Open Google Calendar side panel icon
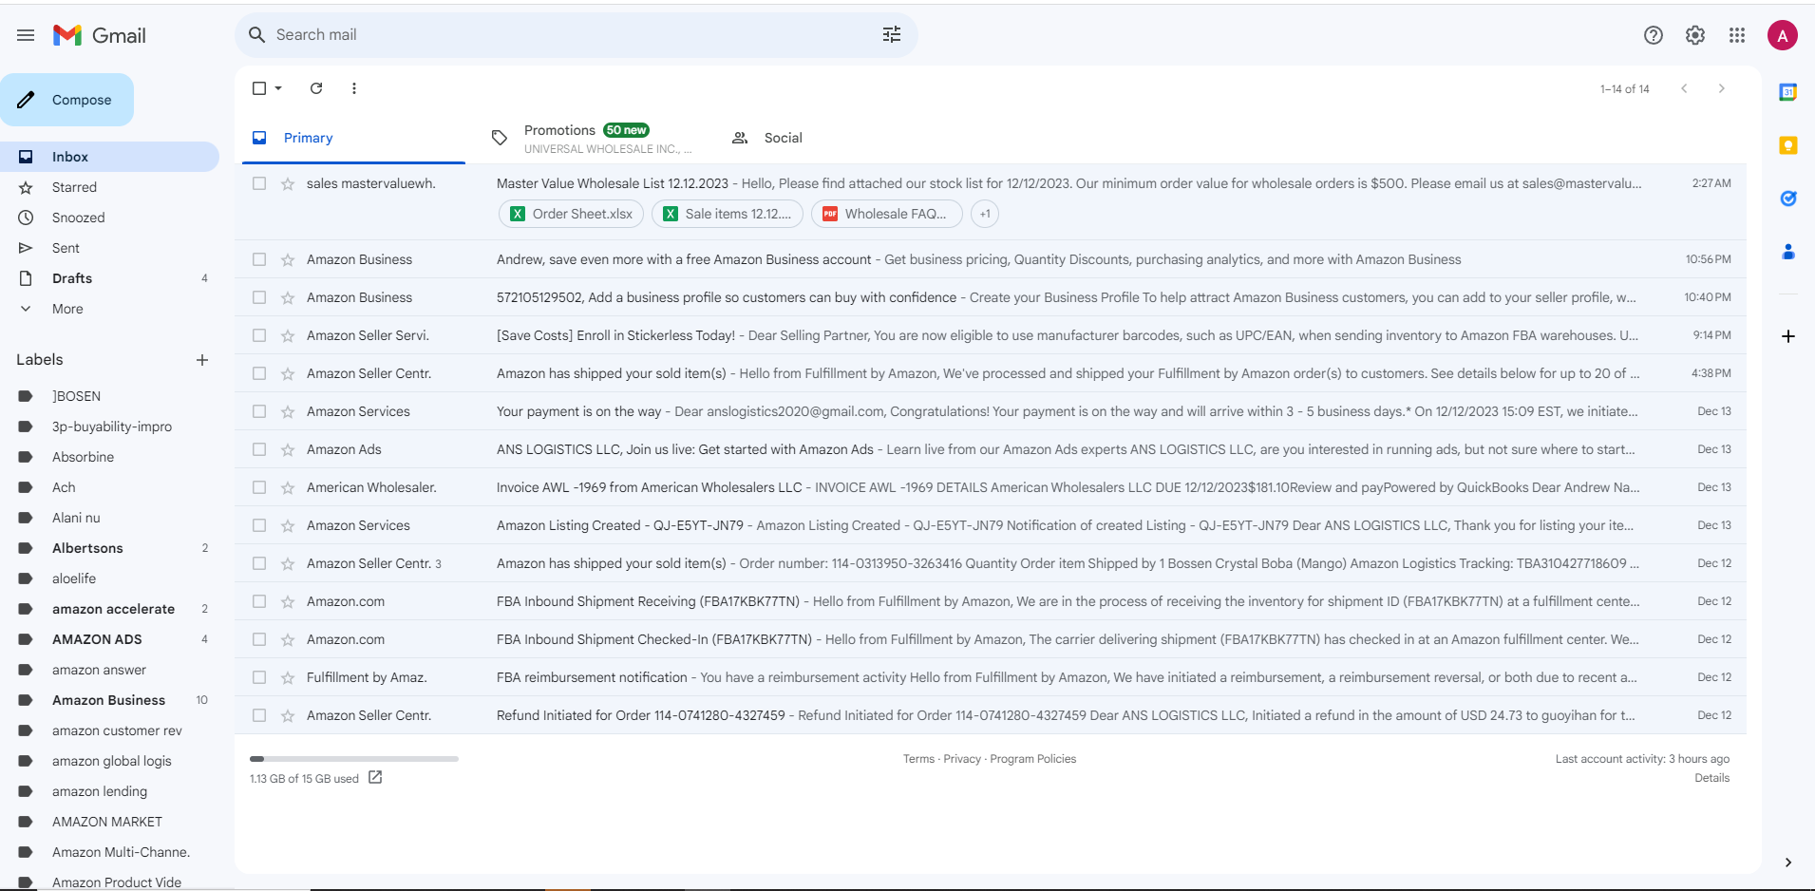1815x891 pixels. (x=1788, y=92)
